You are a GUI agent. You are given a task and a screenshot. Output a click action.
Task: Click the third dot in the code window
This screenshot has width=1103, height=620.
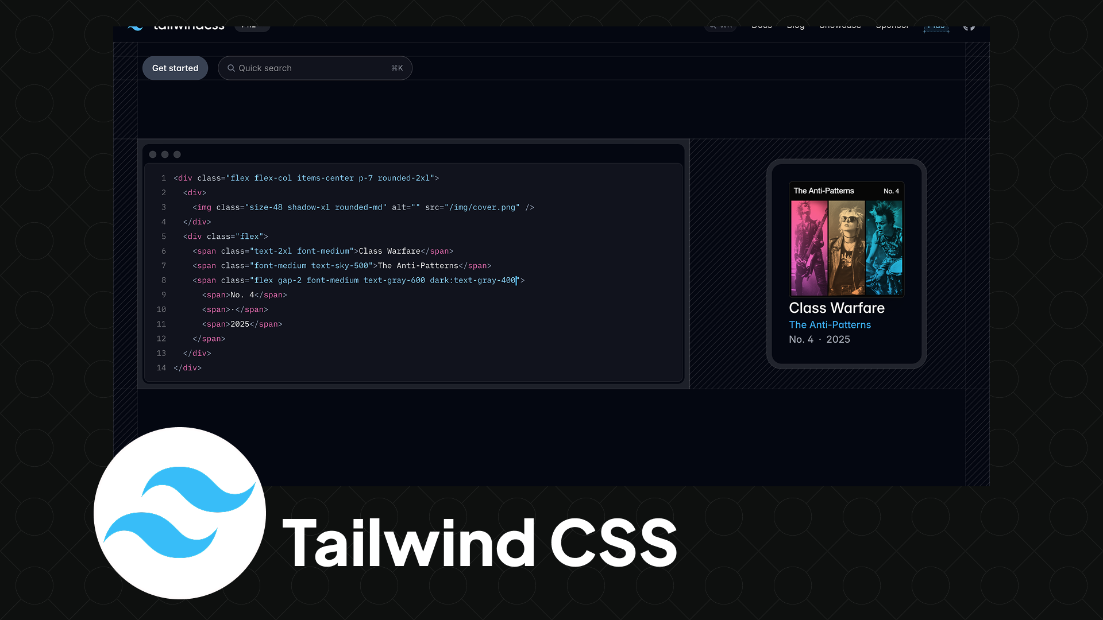click(x=177, y=154)
